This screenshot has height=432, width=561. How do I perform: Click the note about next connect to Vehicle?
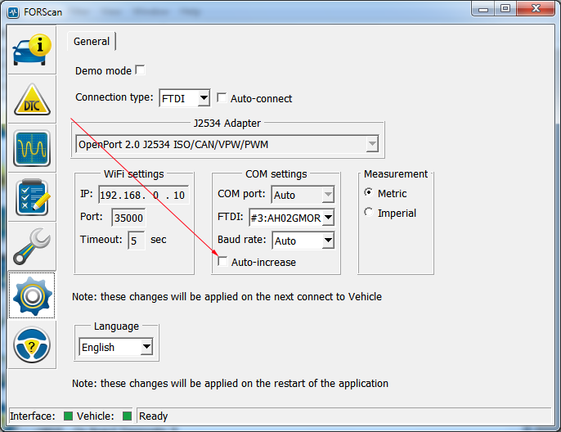point(227,297)
